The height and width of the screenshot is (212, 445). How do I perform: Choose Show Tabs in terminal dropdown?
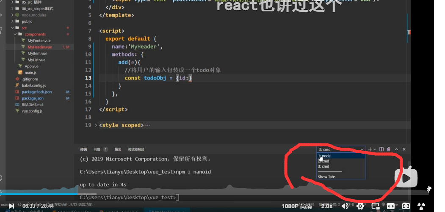341,177
